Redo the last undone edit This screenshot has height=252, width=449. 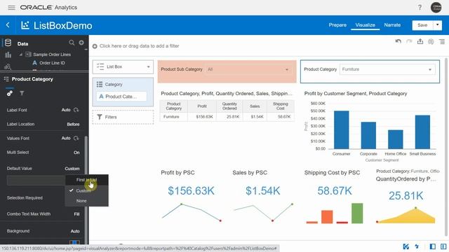(x=409, y=41)
